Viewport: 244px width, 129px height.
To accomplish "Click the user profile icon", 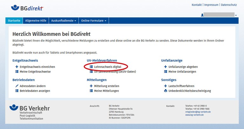I will tap(202, 15).
